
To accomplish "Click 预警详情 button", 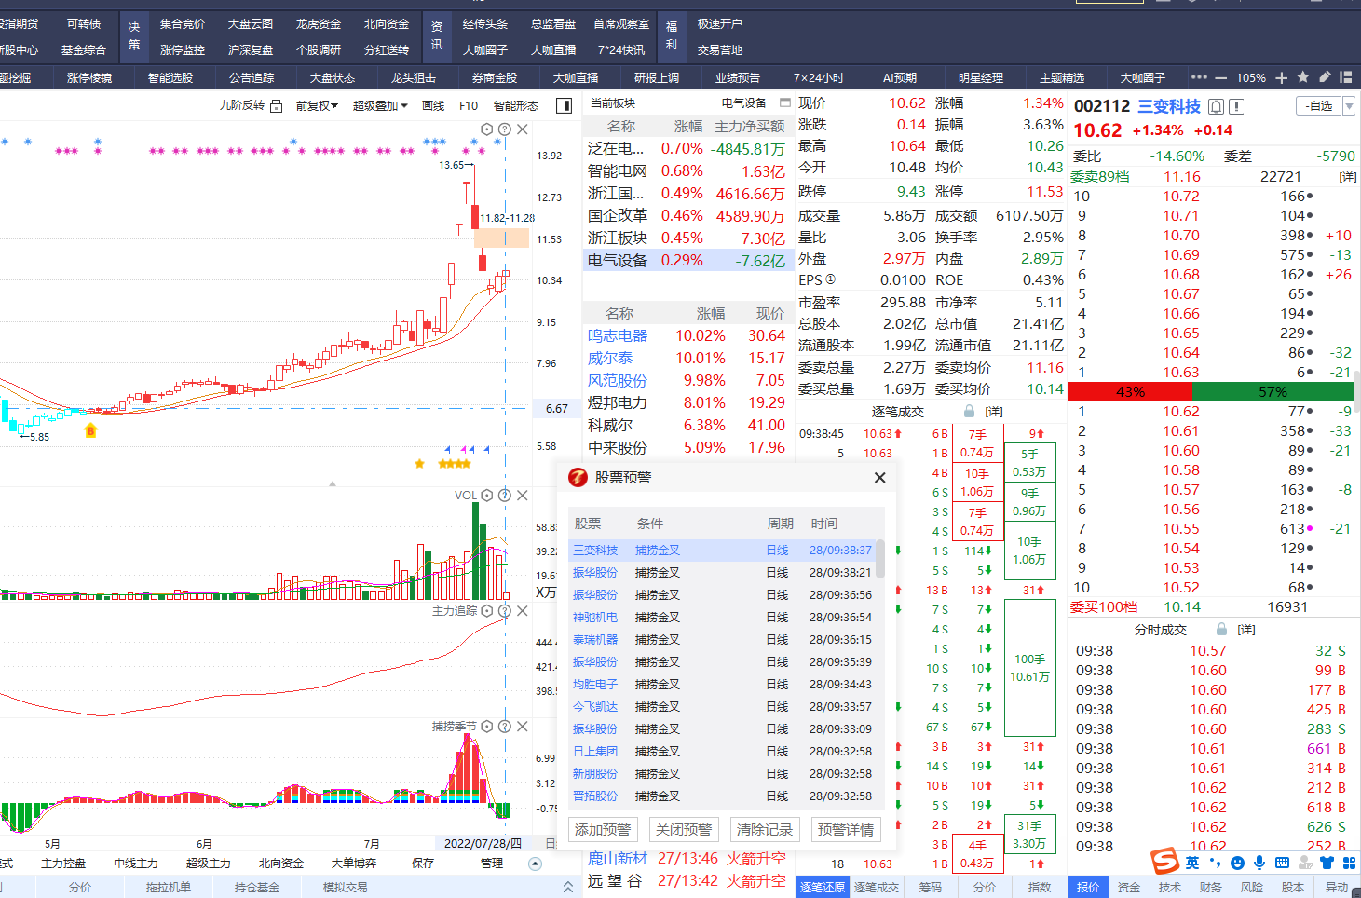I will [x=846, y=829].
